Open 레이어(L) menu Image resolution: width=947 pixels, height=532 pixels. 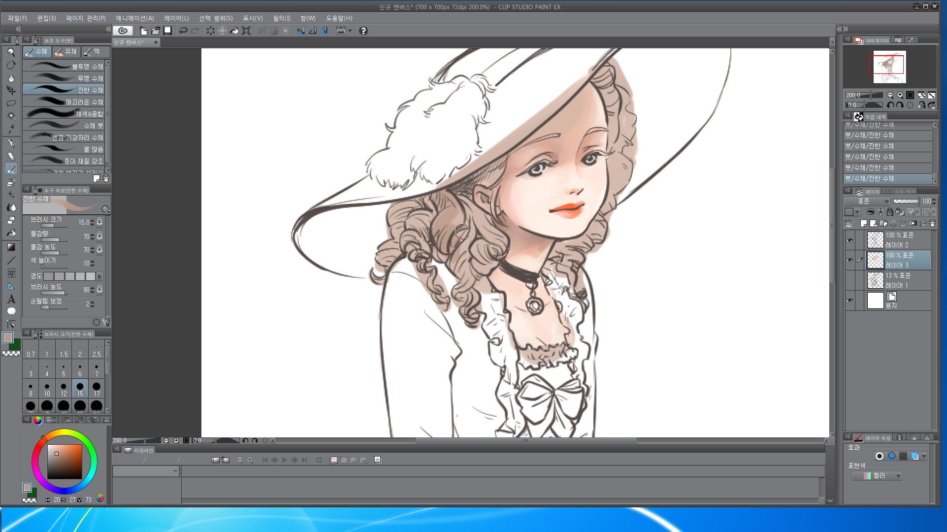tap(176, 18)
